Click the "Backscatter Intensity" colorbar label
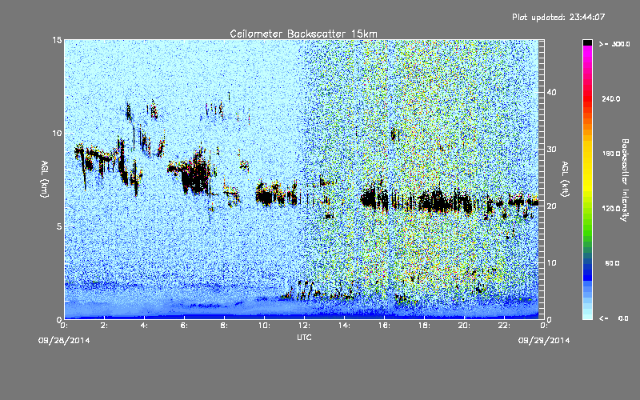 (x=625, y=180)
